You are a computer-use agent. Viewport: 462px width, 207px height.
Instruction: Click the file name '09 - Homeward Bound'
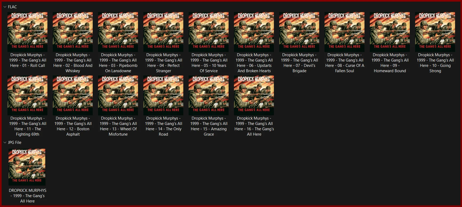pyautogui.click(x=390, y=63)
